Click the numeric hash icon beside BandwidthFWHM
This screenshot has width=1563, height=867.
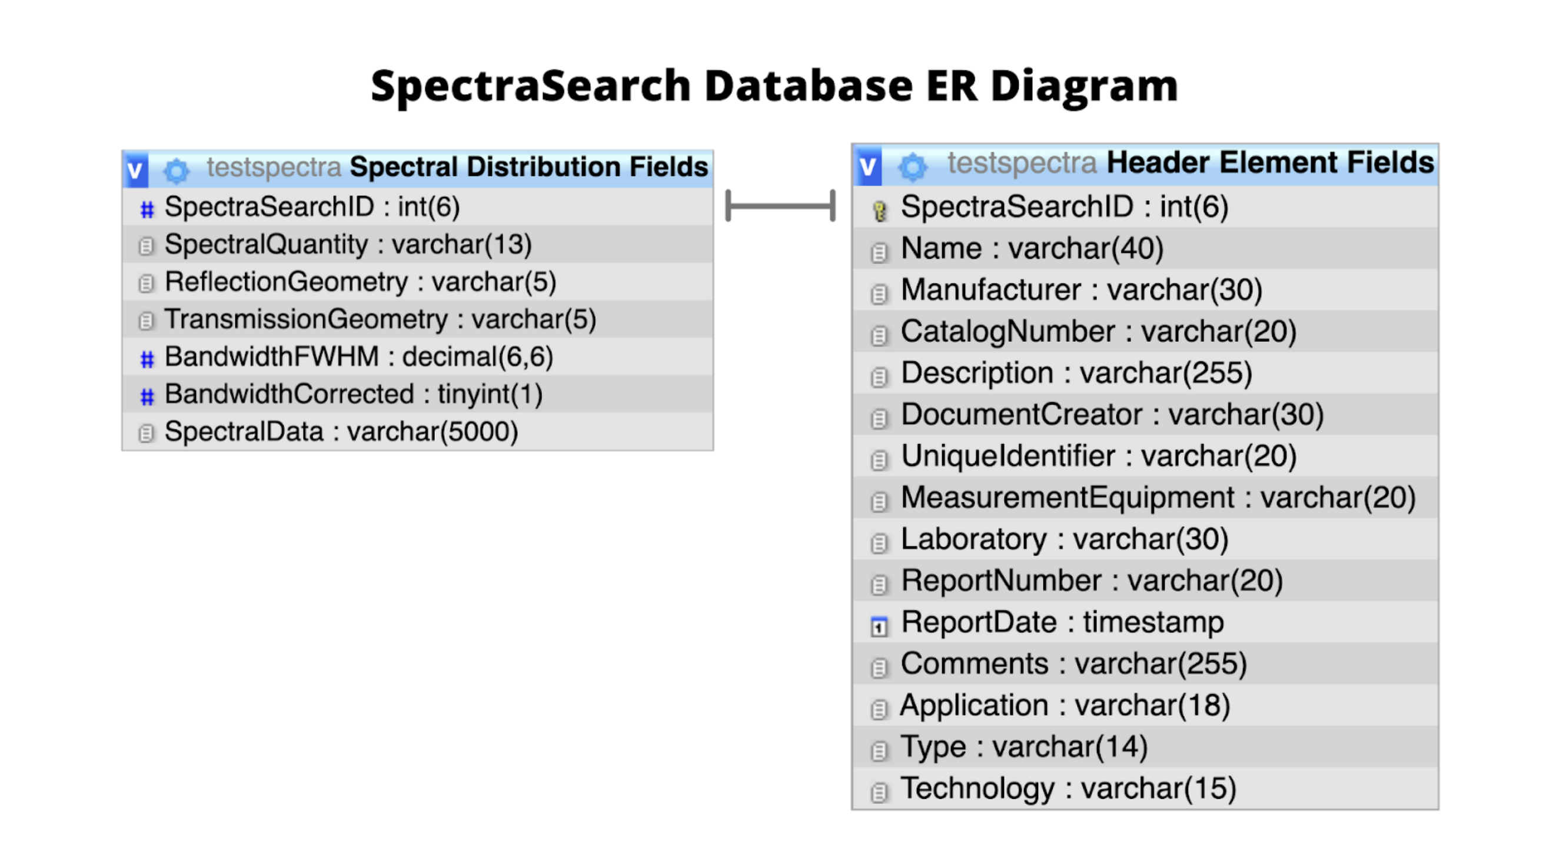(147, 359)
